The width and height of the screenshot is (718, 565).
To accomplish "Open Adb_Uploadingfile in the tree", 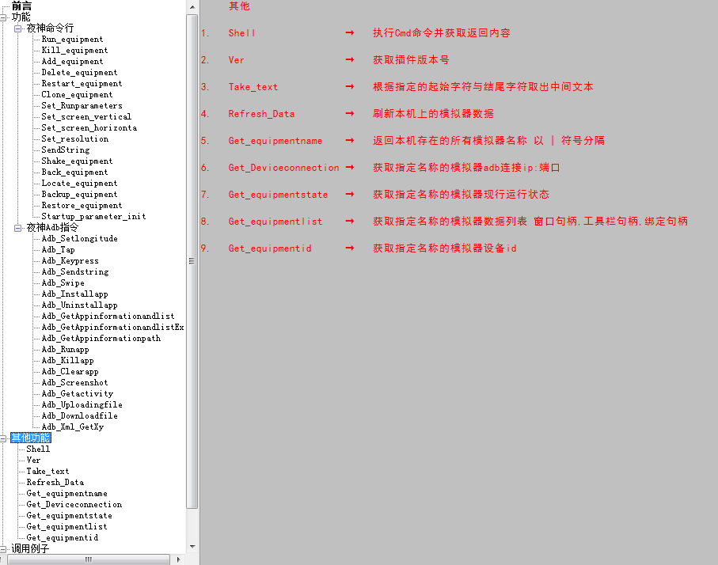I will tap(82, 404).
